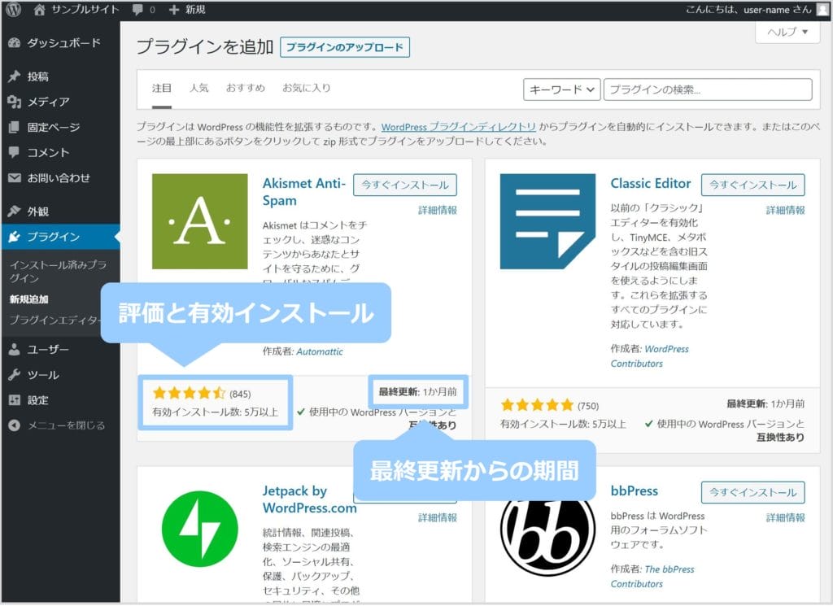
Task: Switch to the 注目 tab
Action: (162, 88)
